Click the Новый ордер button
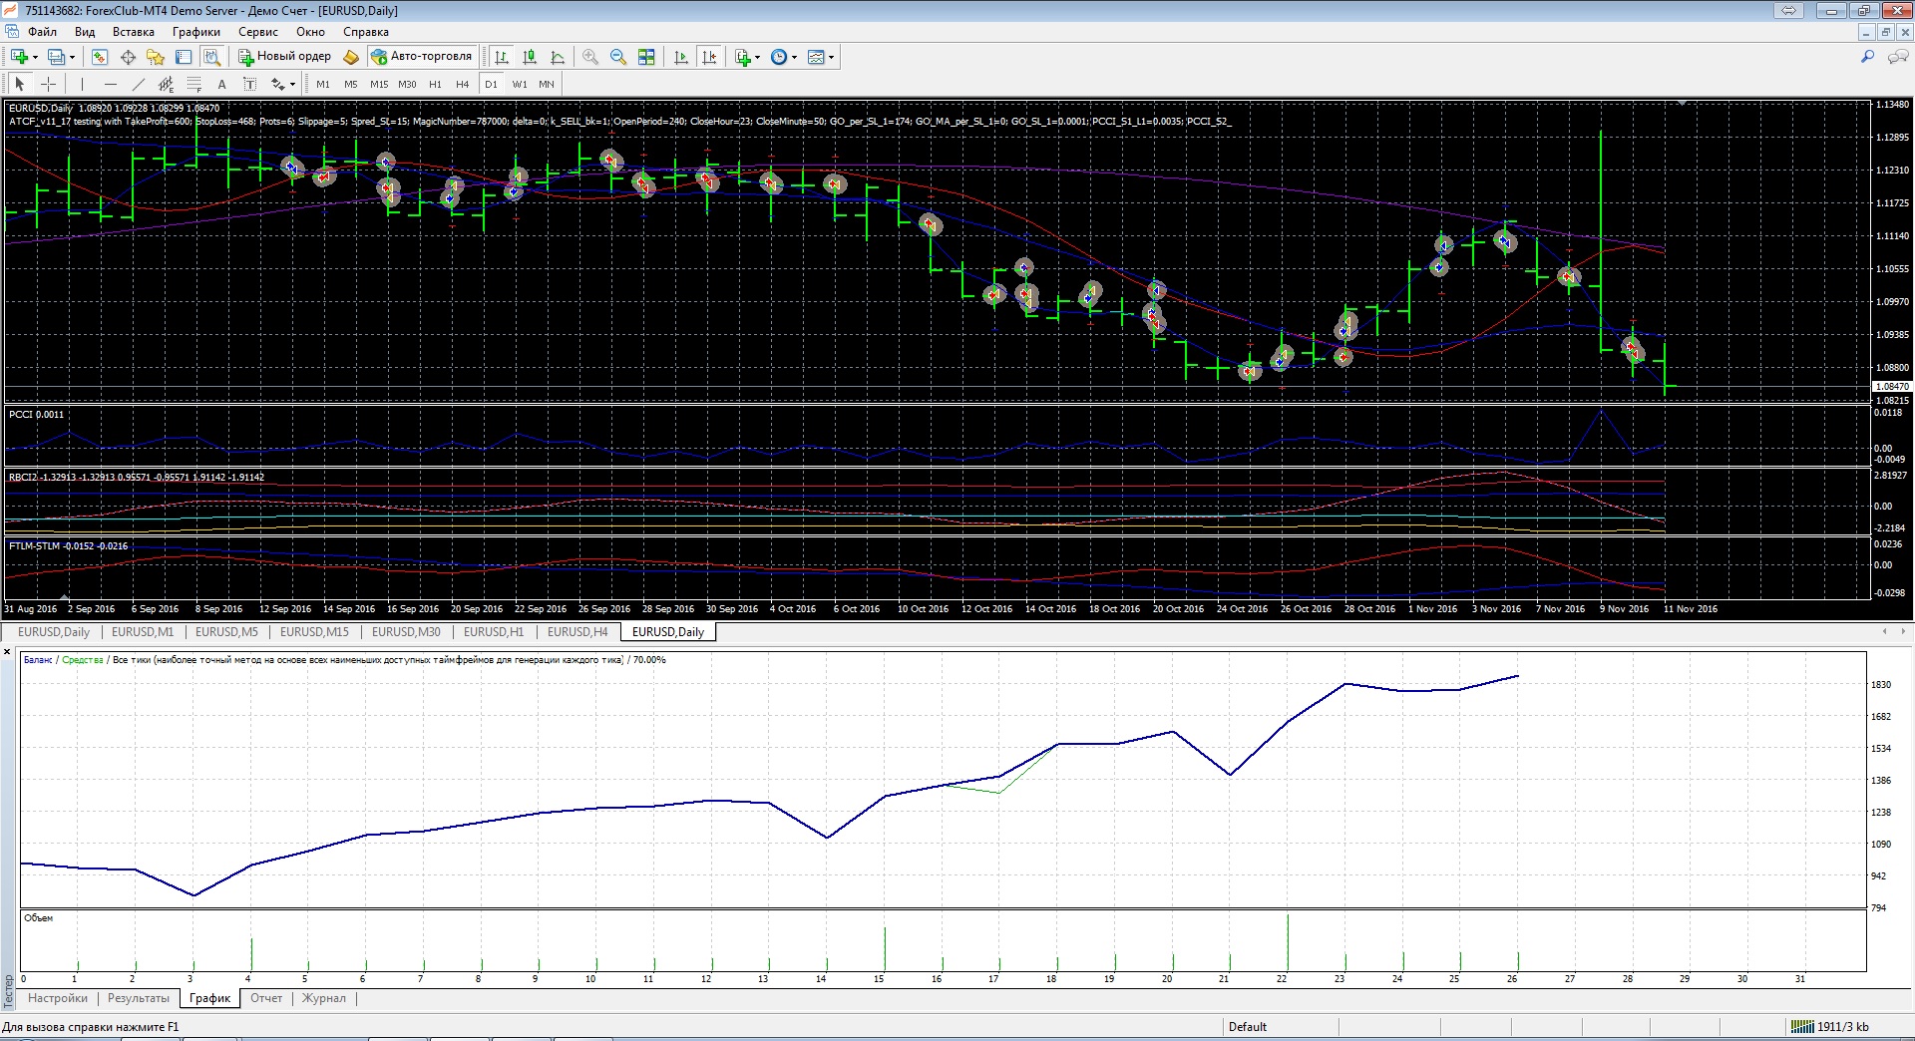1915x1041 pixels. 285,57
